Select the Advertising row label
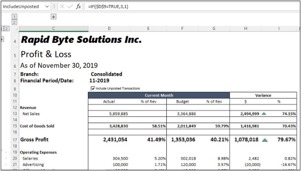The height and width of the screenshot is (171, 301). coord(33,165)
